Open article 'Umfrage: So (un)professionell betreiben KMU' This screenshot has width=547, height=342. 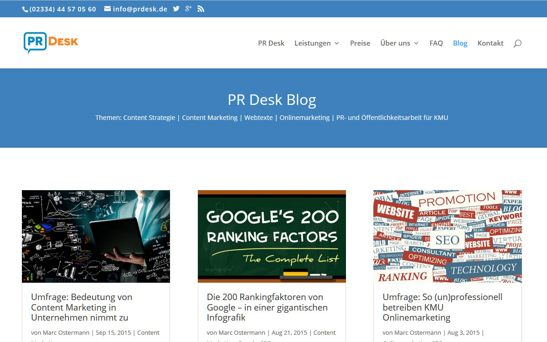443,307
